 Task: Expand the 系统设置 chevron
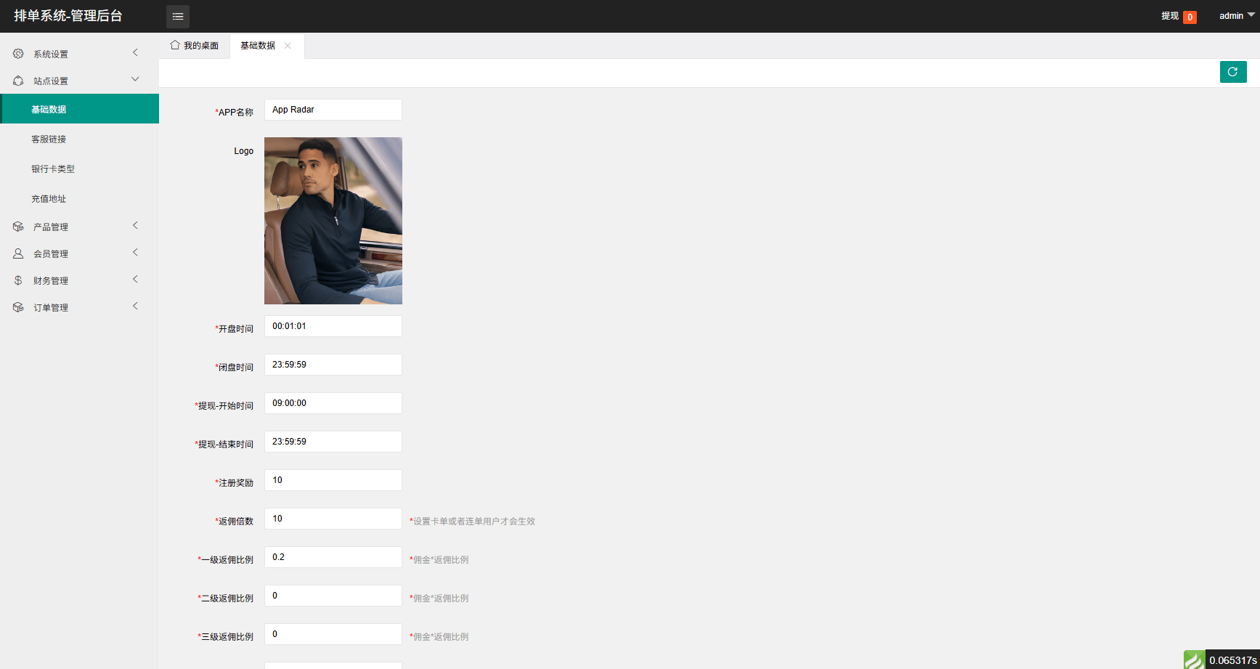tap(135, 52)
